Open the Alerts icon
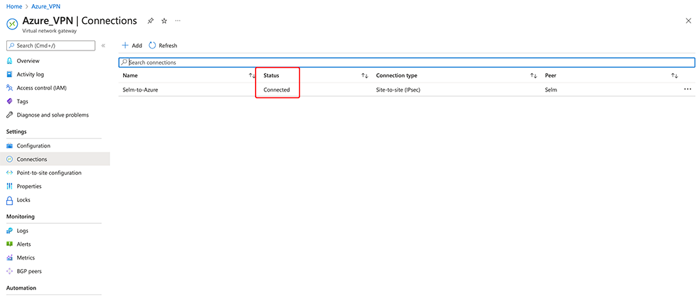 (10, 244)
